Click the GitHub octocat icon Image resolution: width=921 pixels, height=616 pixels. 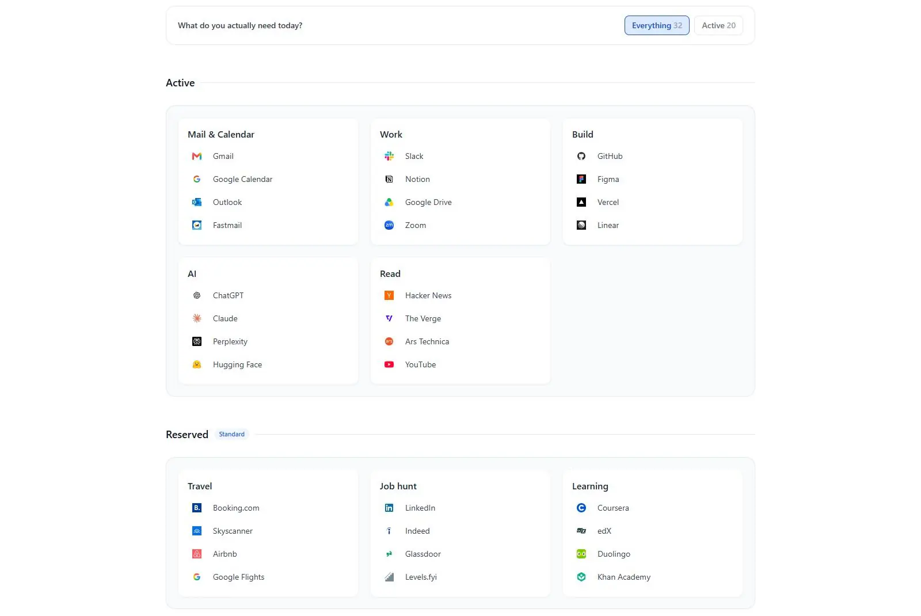[581, 156]
